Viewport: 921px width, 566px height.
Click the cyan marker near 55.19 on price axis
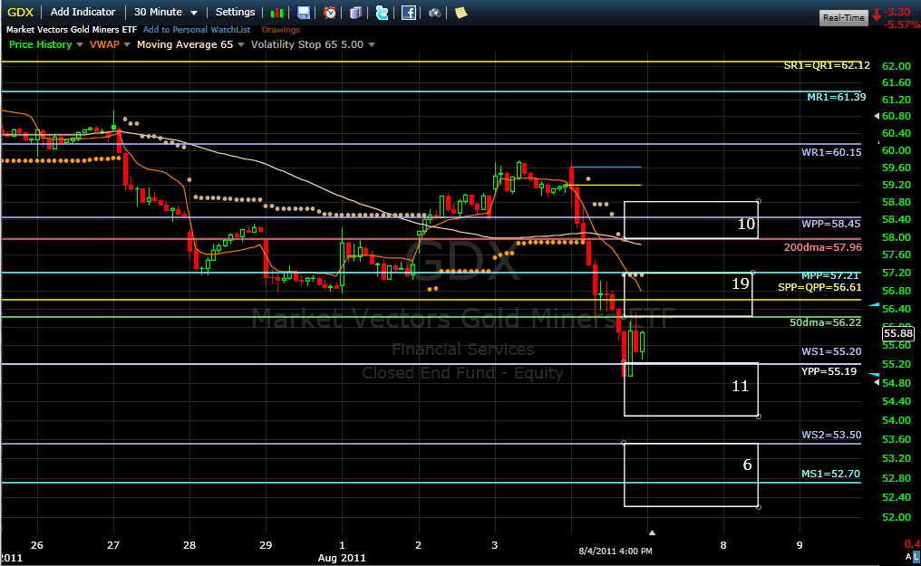coord(874,374)
